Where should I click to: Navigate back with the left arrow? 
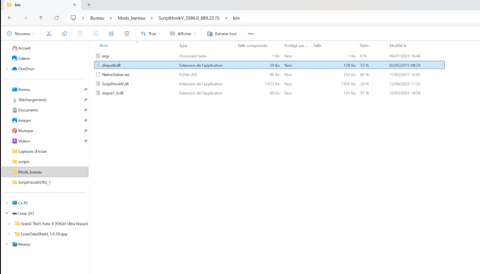click(x=10, y=18)
